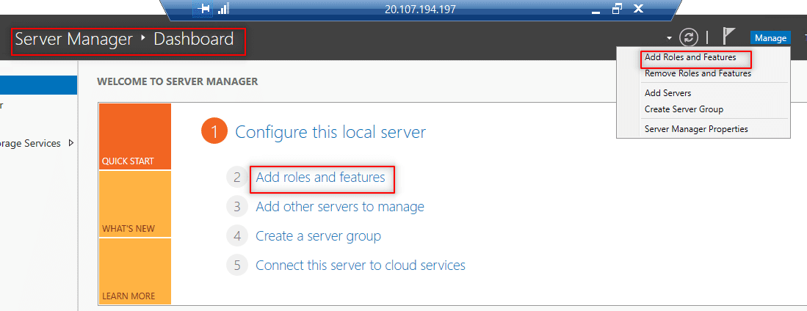This screenshot has height=311, width=807.
Task: Click the refresh icon in Server Manager header
Action: click(x=689, y=37)
